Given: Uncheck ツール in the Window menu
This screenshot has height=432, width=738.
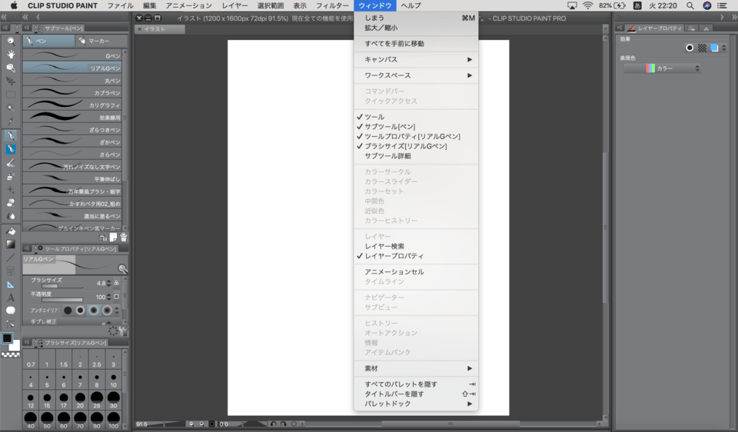Looking at the screenshot, I should click(374, 117).
